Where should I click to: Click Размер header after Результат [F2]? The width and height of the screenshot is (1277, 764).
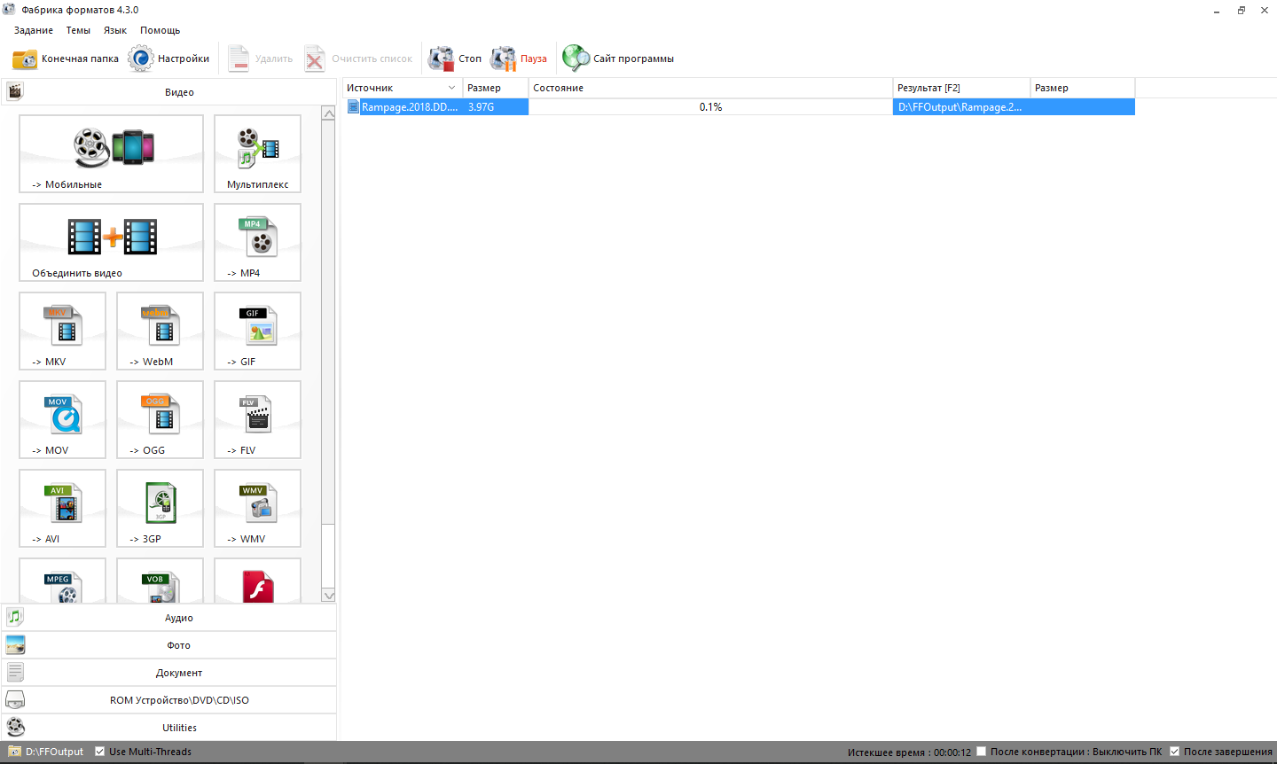pos(1083,88)
